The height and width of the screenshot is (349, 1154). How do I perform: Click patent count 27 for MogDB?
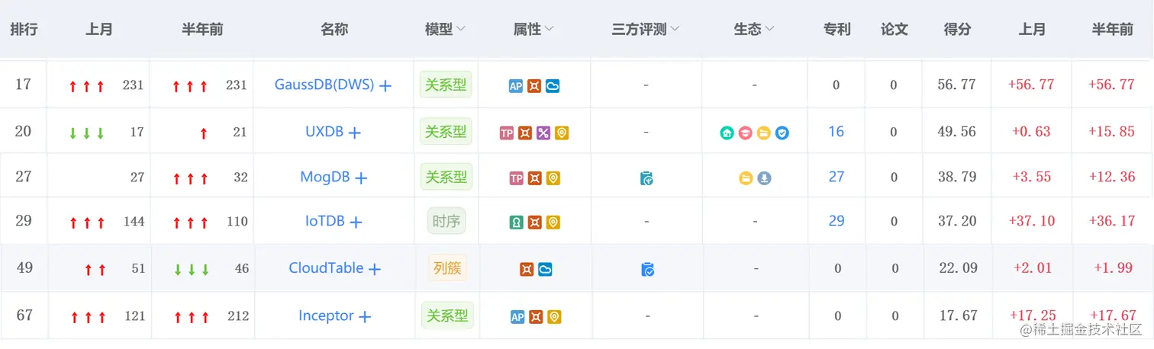point(836,177)
